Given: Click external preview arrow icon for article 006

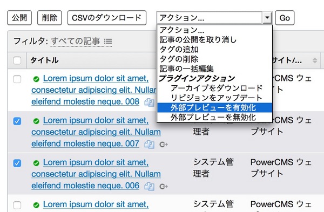Looking at the screenshot, I should pyautogui.click(x=164, y=187).
